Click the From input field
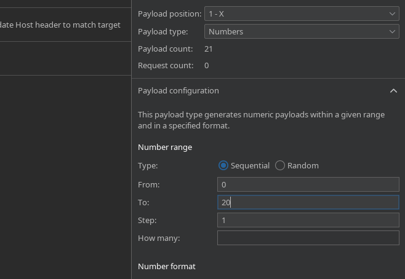Viewport: 405px width, 279px height. pyautogui.click(x=308, y=184)
